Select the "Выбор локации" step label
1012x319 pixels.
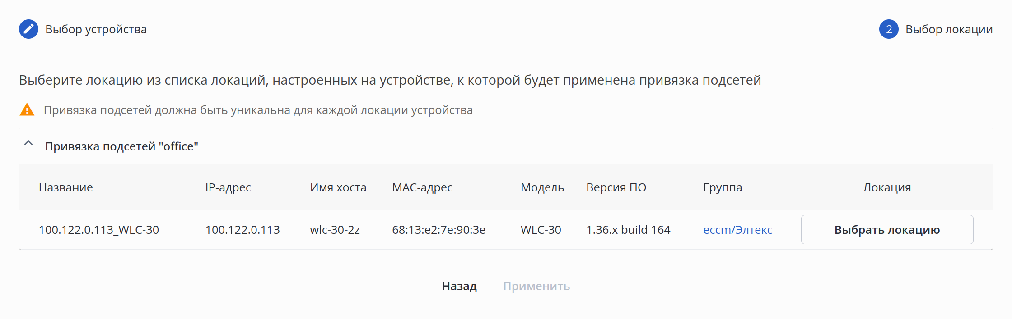click(949, 29)
